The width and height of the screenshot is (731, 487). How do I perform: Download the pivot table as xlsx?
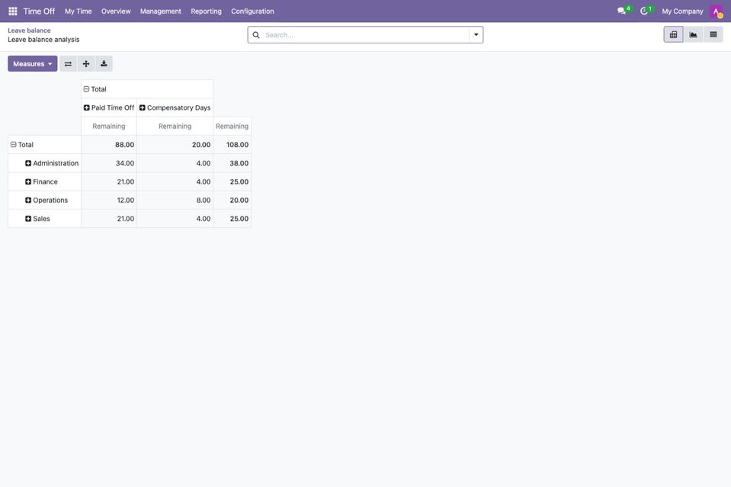click(104, 64)
